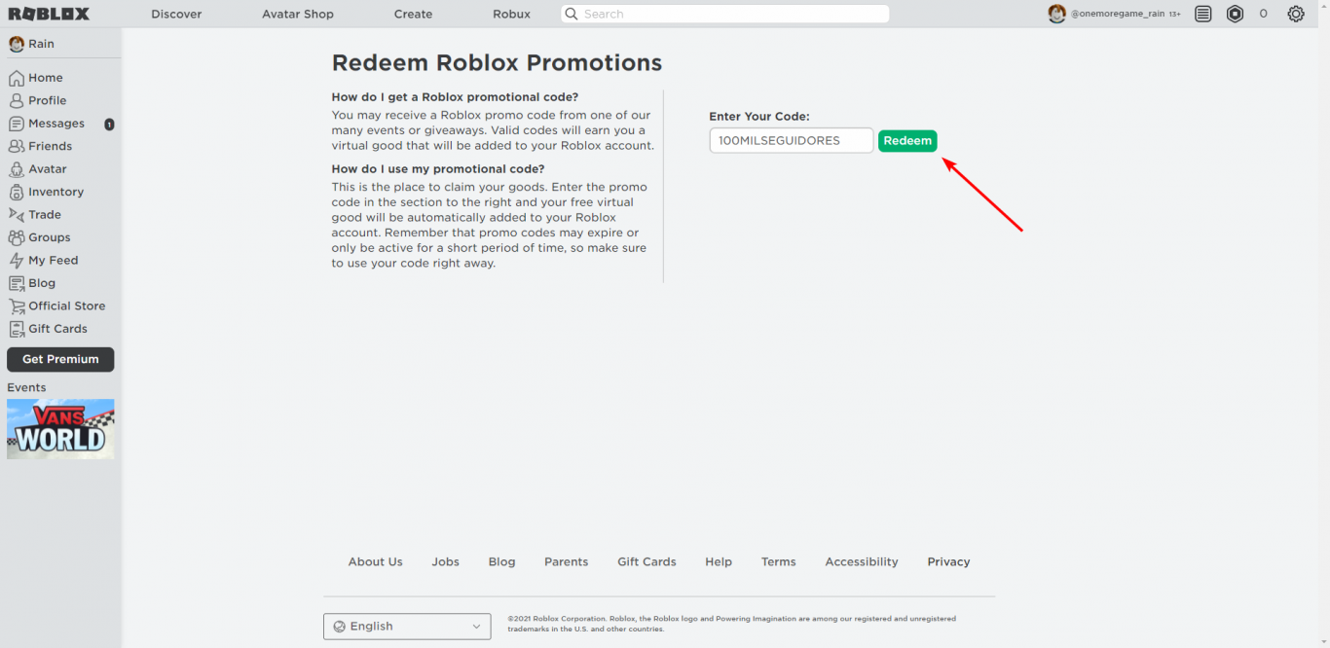
Task: Expand the English language selector
Action: click(406, 626)
